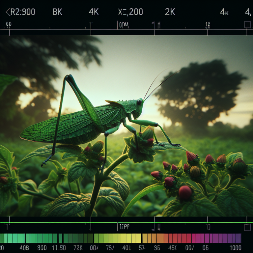
Task: Click the TIPP marker on bottom ruler
Action: [x=125, y=227]
